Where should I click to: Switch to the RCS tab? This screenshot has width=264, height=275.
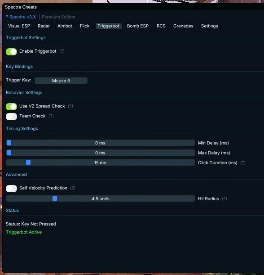(x=161, y=26)
